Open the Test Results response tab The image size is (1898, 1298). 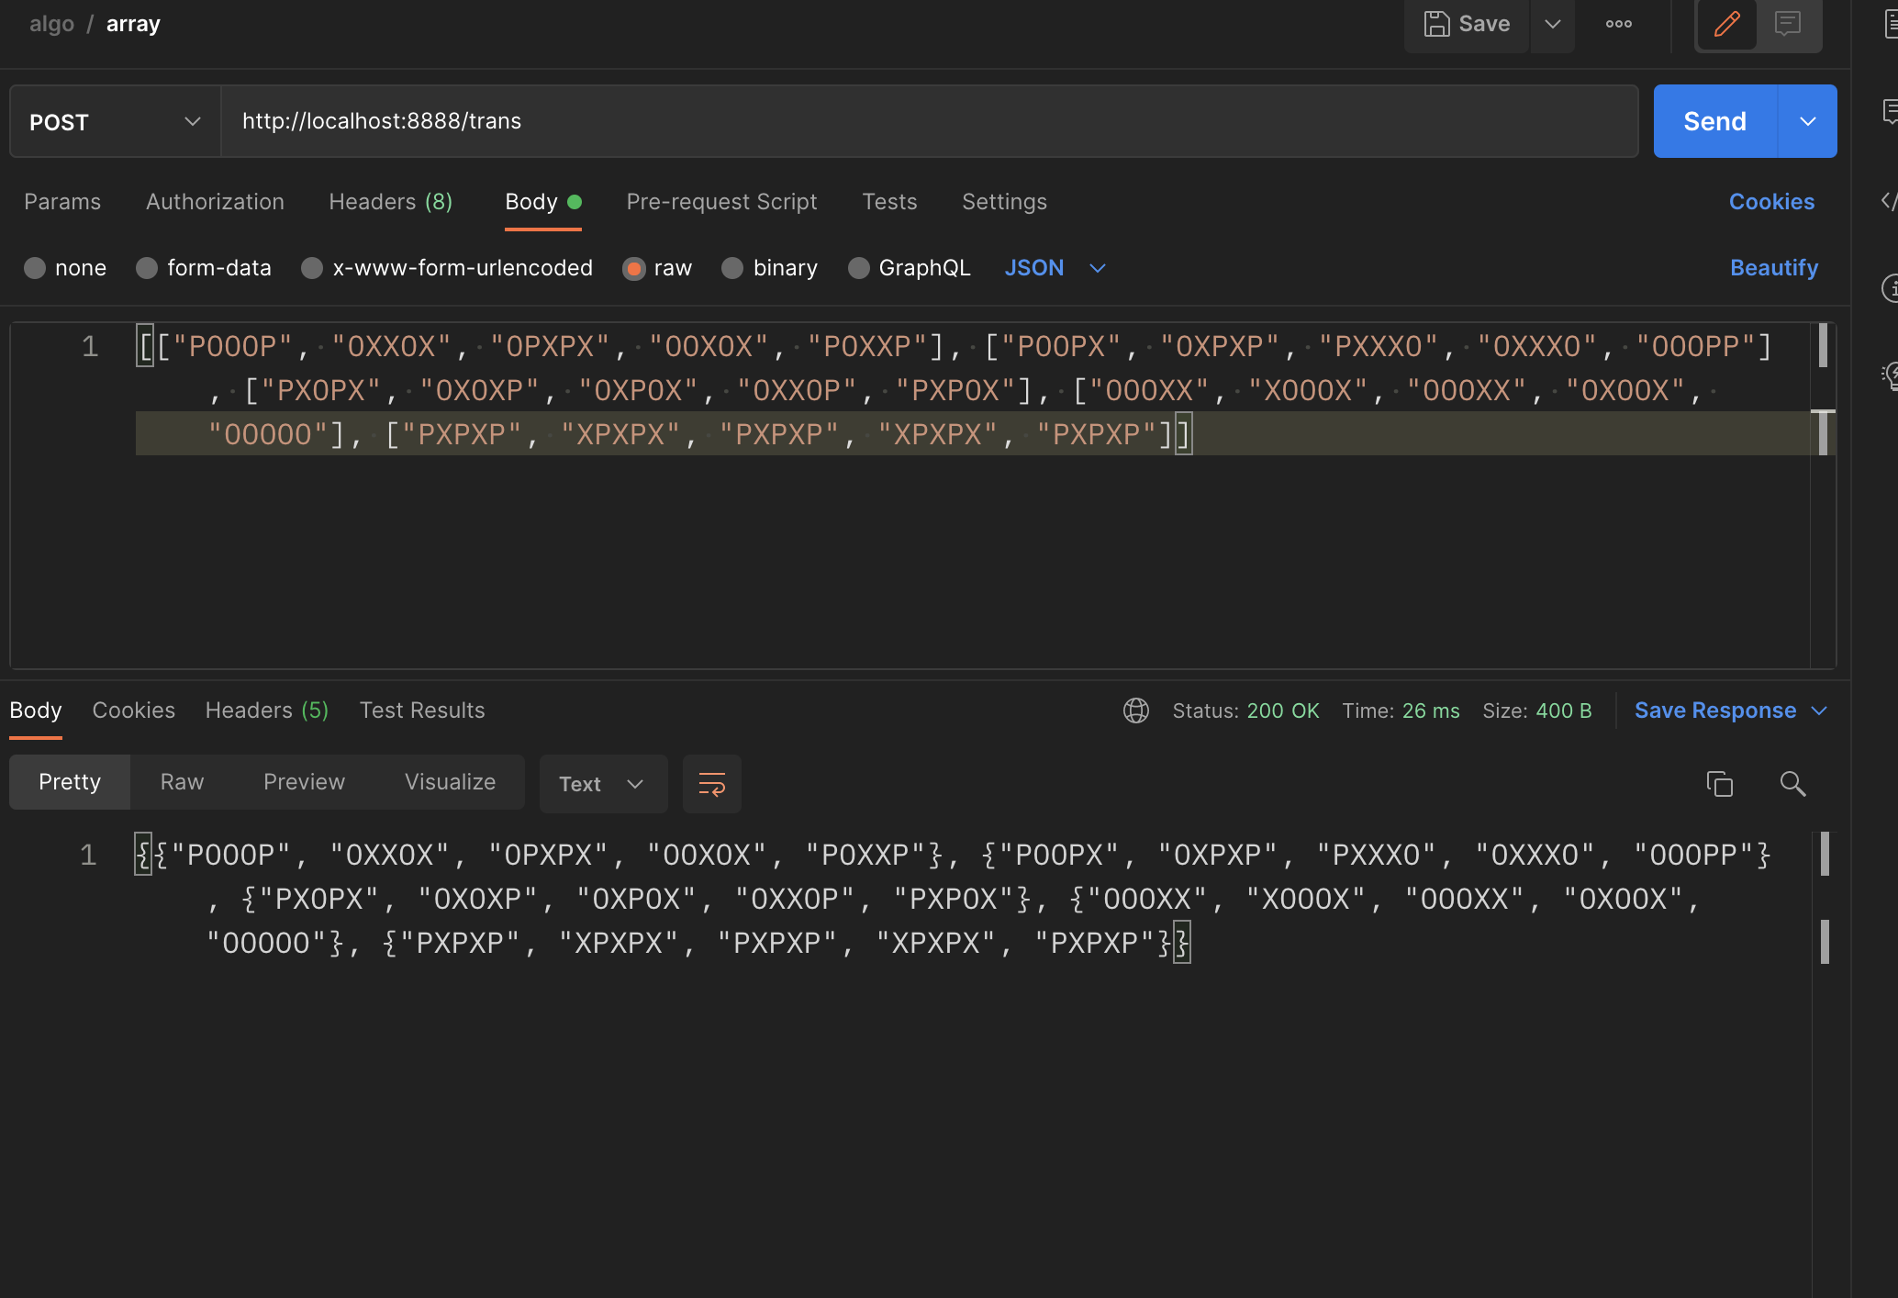[422, 711]
